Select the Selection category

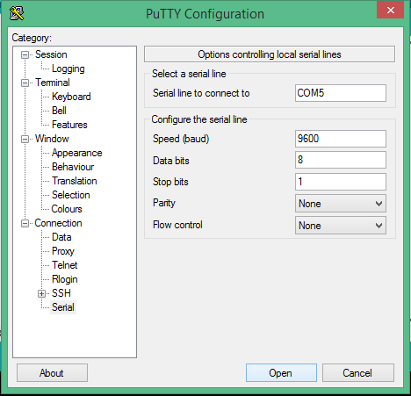70,195
